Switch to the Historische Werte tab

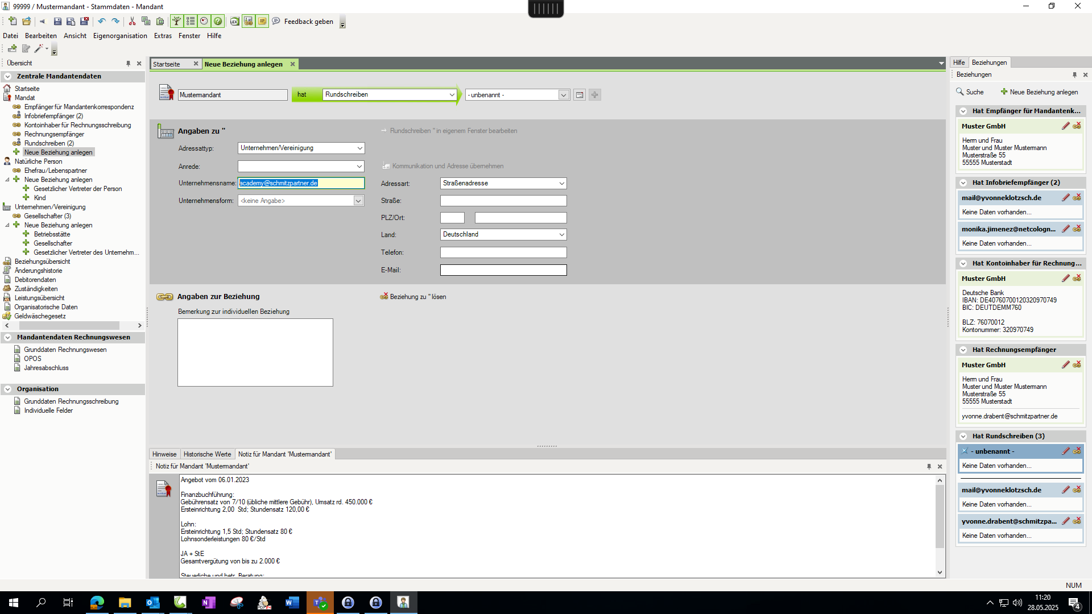click(x=207, y=454)
